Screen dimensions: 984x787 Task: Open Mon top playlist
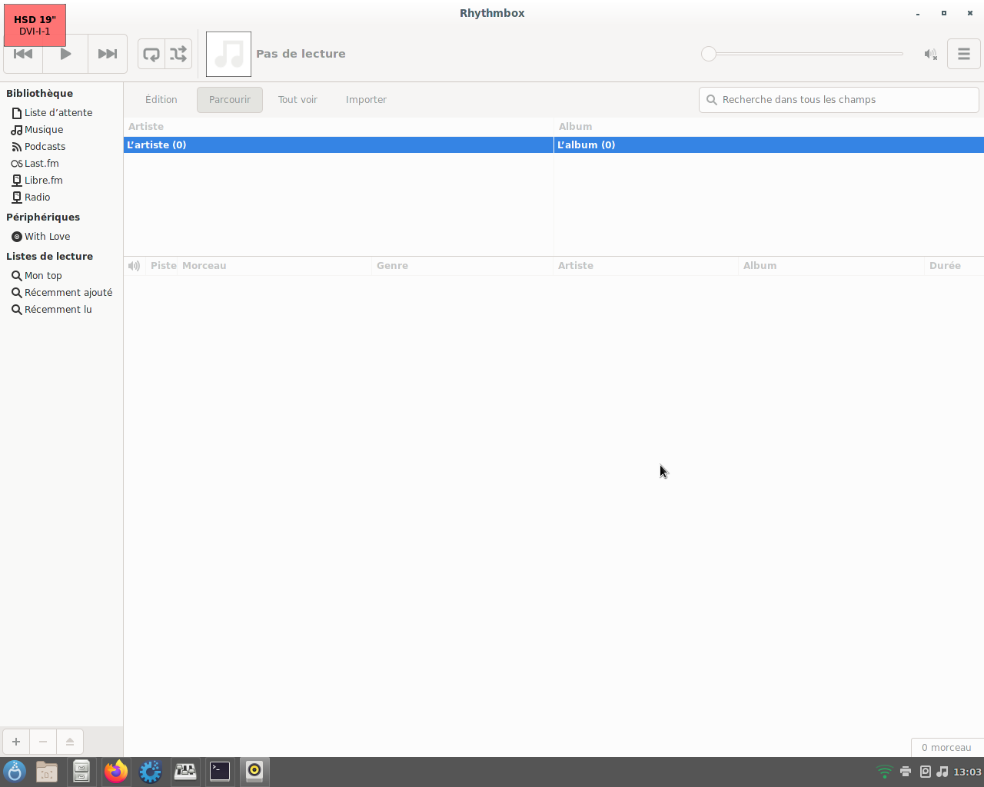[61, 276]
